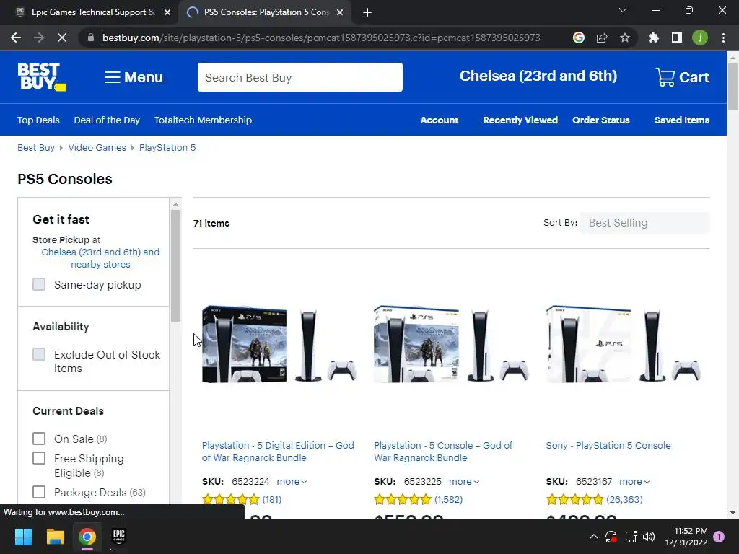Open Deal of the Day

[x=107, y=120]
